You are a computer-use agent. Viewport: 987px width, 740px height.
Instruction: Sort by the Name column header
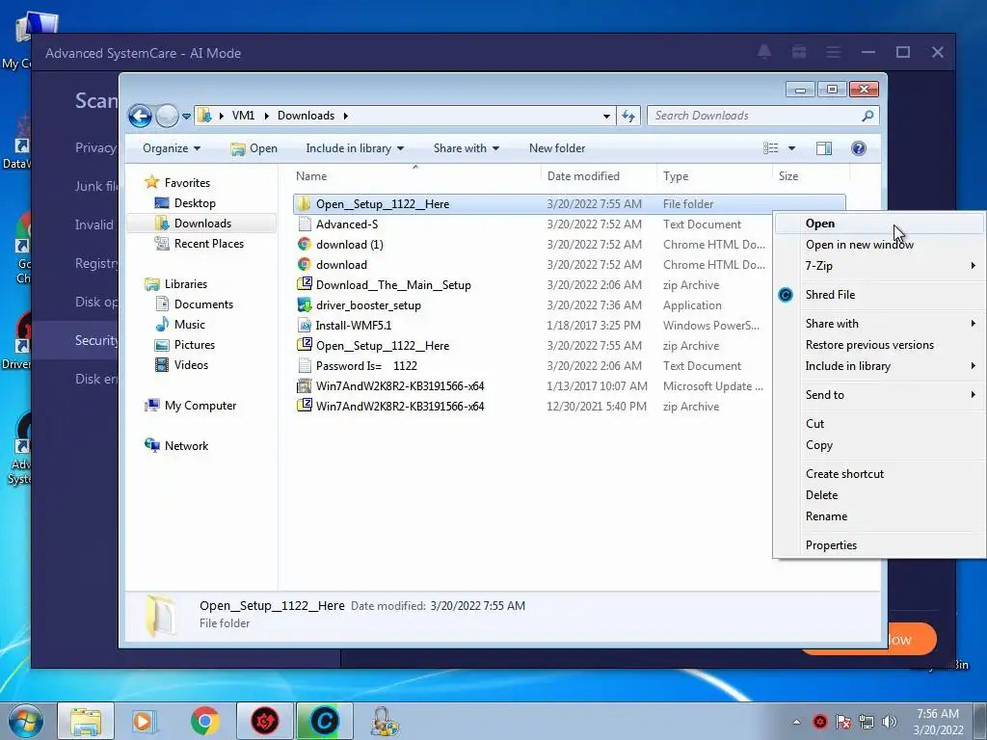(x=311, y=177)
